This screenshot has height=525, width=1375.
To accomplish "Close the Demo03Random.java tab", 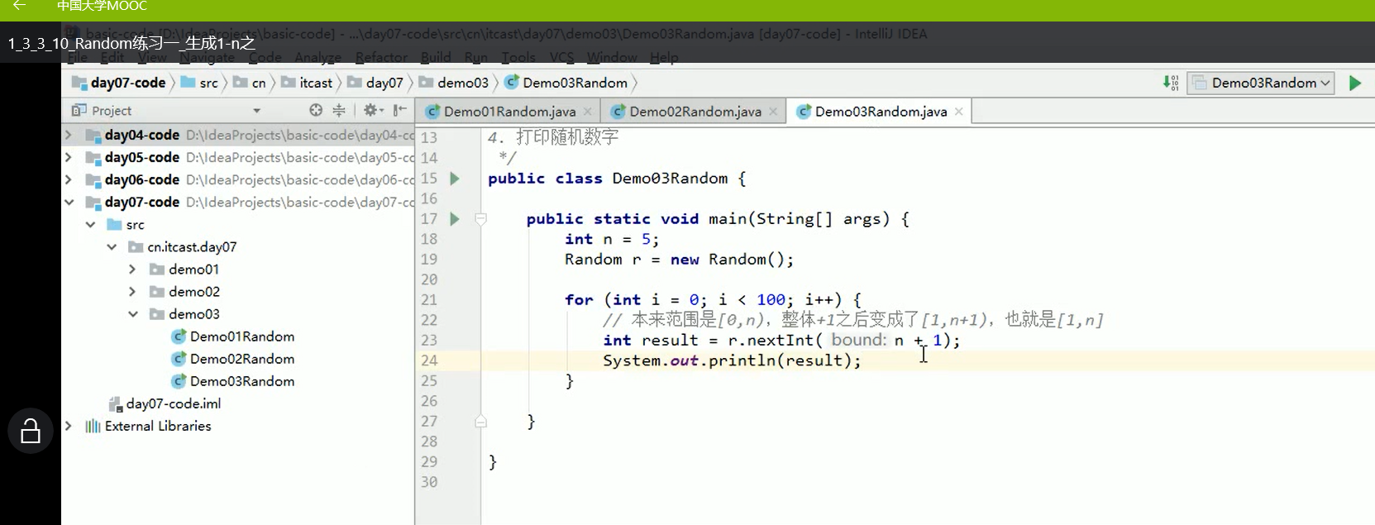I will [959, 112].
